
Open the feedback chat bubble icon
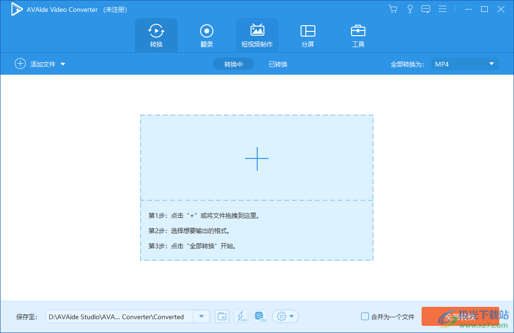[426, 9]
